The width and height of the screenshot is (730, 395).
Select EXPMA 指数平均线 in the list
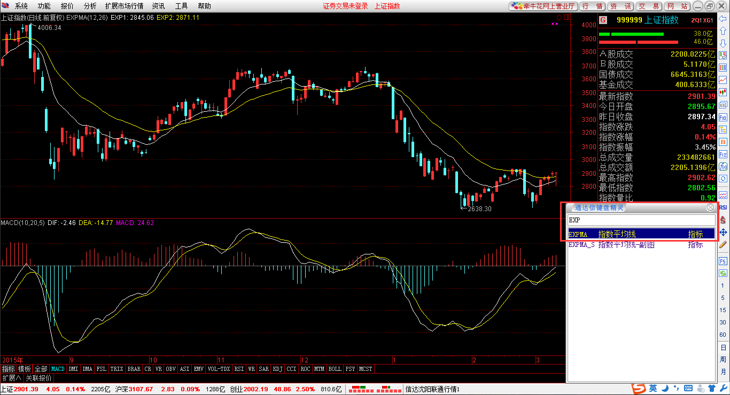pyautogui.click(x=641, y=234)
